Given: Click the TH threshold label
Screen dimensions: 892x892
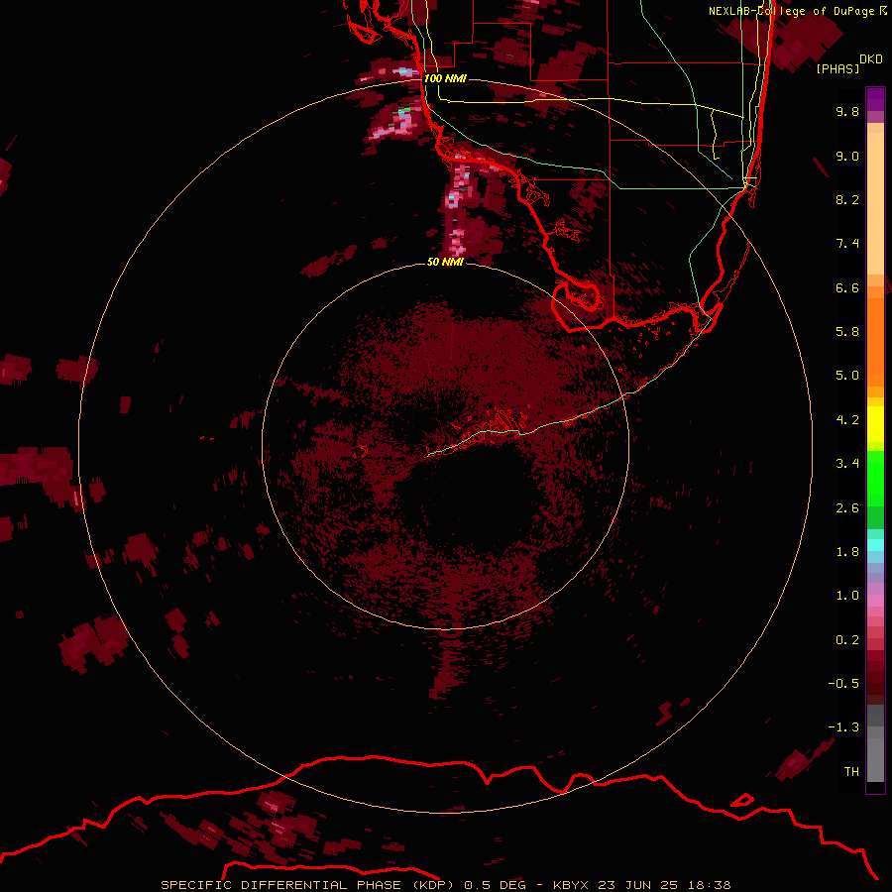Looking at the screenshot, I should (851, 772).
